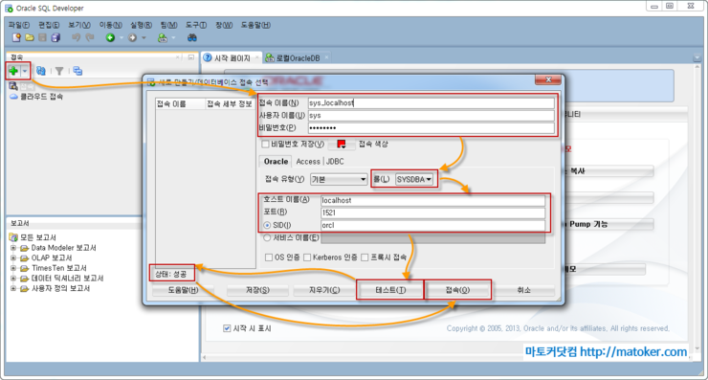The height and width of the screenshot is (380, 708).
Task: Select the 접속 tree node icon
Action: point(13,86)
